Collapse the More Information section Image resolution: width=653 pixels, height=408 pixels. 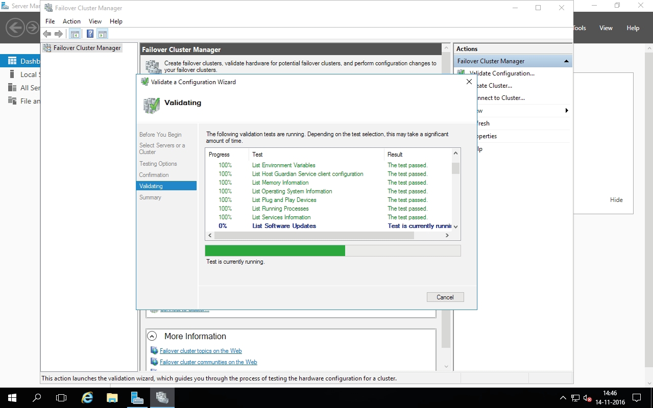click(x=152, y=336)
